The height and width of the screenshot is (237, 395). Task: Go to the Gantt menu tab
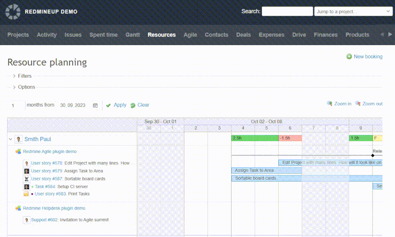(x=132, y=35)
